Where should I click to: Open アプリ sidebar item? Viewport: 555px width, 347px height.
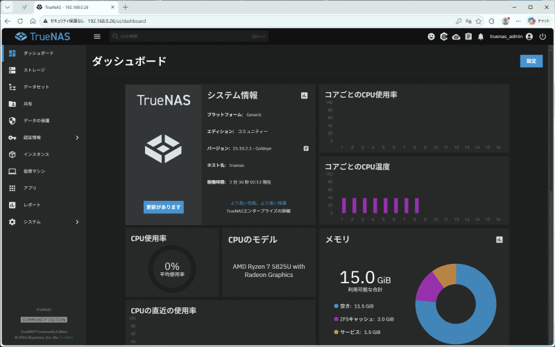point(44,188)
